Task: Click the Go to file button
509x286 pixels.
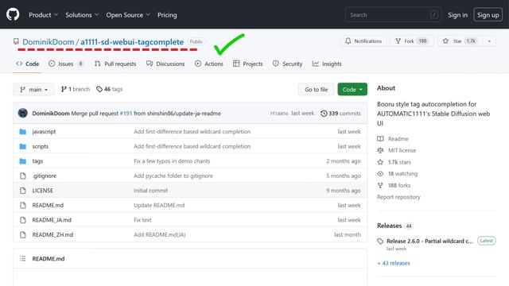Action: (317, 90)
